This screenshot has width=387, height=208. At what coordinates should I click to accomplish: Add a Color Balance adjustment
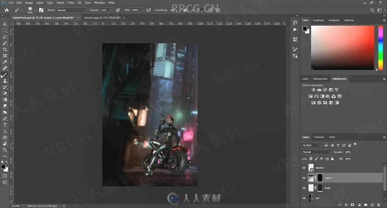pyautogui.click(x=316, y=96)
